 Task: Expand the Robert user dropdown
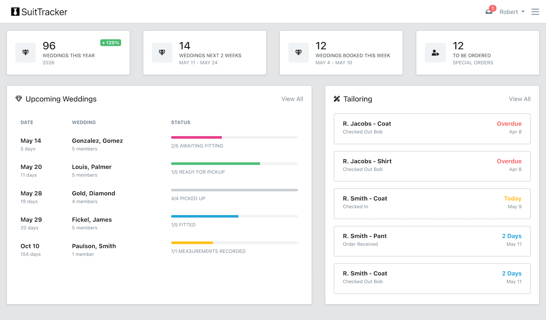(x=512, y=12)
